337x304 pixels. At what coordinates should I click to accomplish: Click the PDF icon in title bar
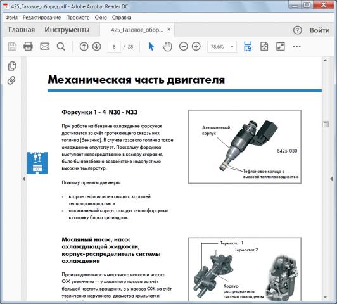6,6
